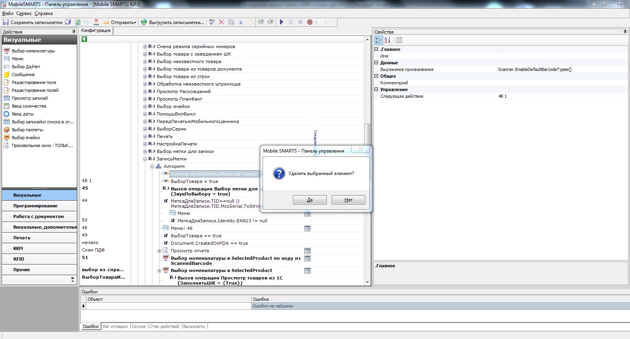Click the green refresh document icon

pyautogui.click(x=78, y=22)
